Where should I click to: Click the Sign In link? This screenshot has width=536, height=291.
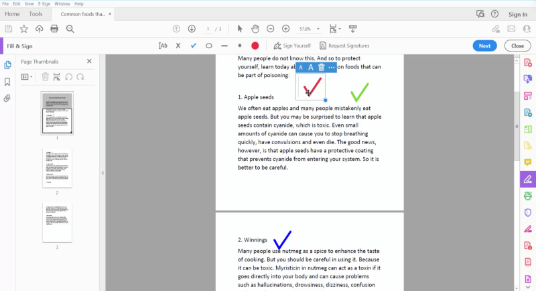click(517, 14)
